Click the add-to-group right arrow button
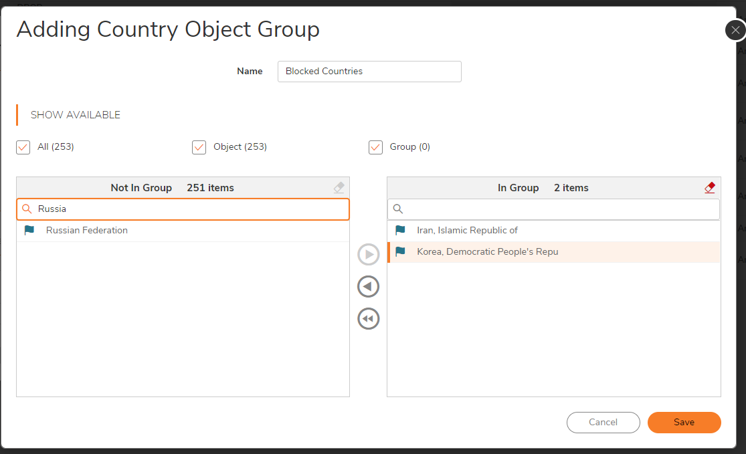Viewport: 746px width, 454px height. tap(368, 255)
